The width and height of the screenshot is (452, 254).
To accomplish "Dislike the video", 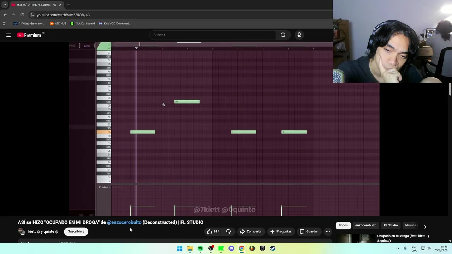I will [228, 231].
